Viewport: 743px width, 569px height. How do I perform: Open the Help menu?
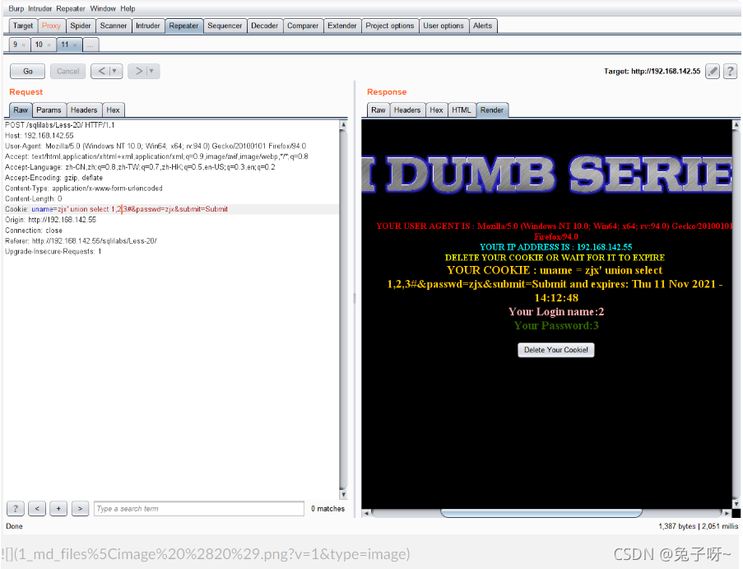pyautogui.click(x=128, y=8)
